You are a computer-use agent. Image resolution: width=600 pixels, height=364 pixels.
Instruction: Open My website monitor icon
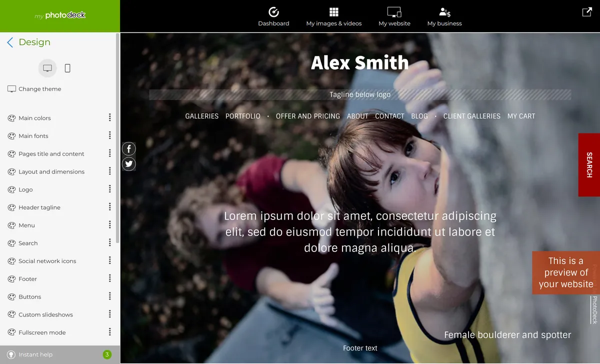point(394,12)
